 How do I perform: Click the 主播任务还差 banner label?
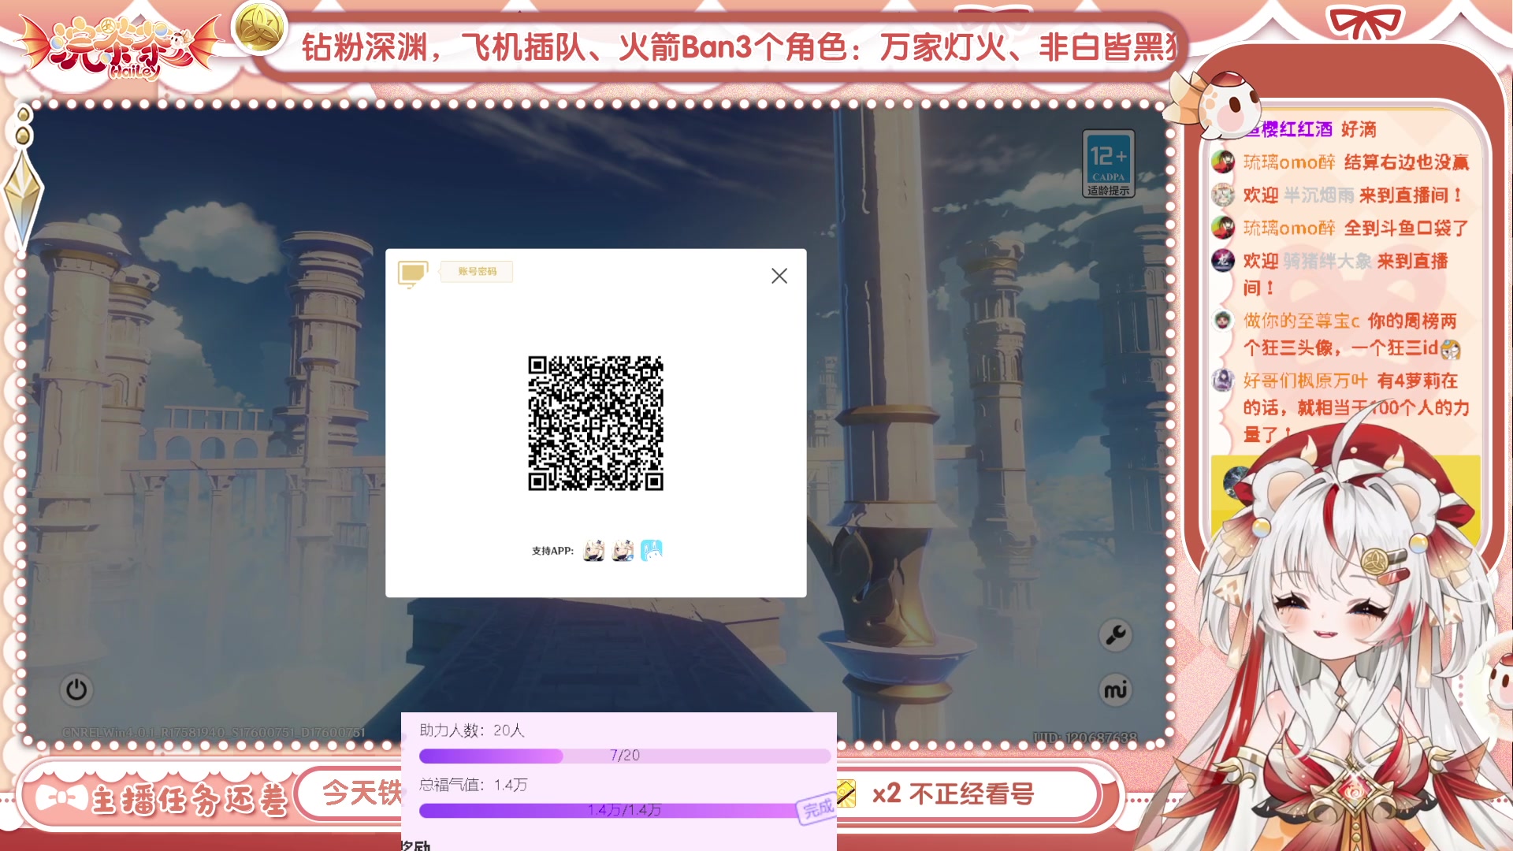pos(189,800)
